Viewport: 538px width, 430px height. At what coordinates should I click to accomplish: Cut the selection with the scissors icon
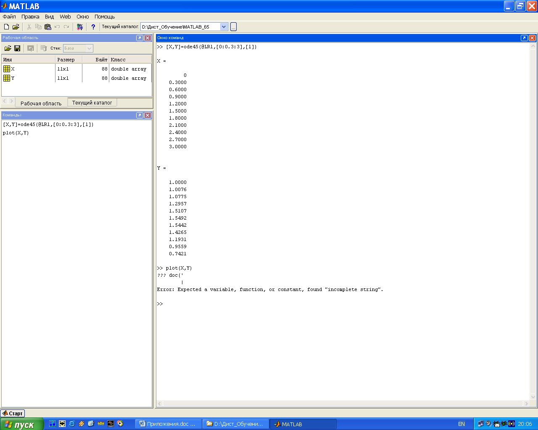pos(29,27)
